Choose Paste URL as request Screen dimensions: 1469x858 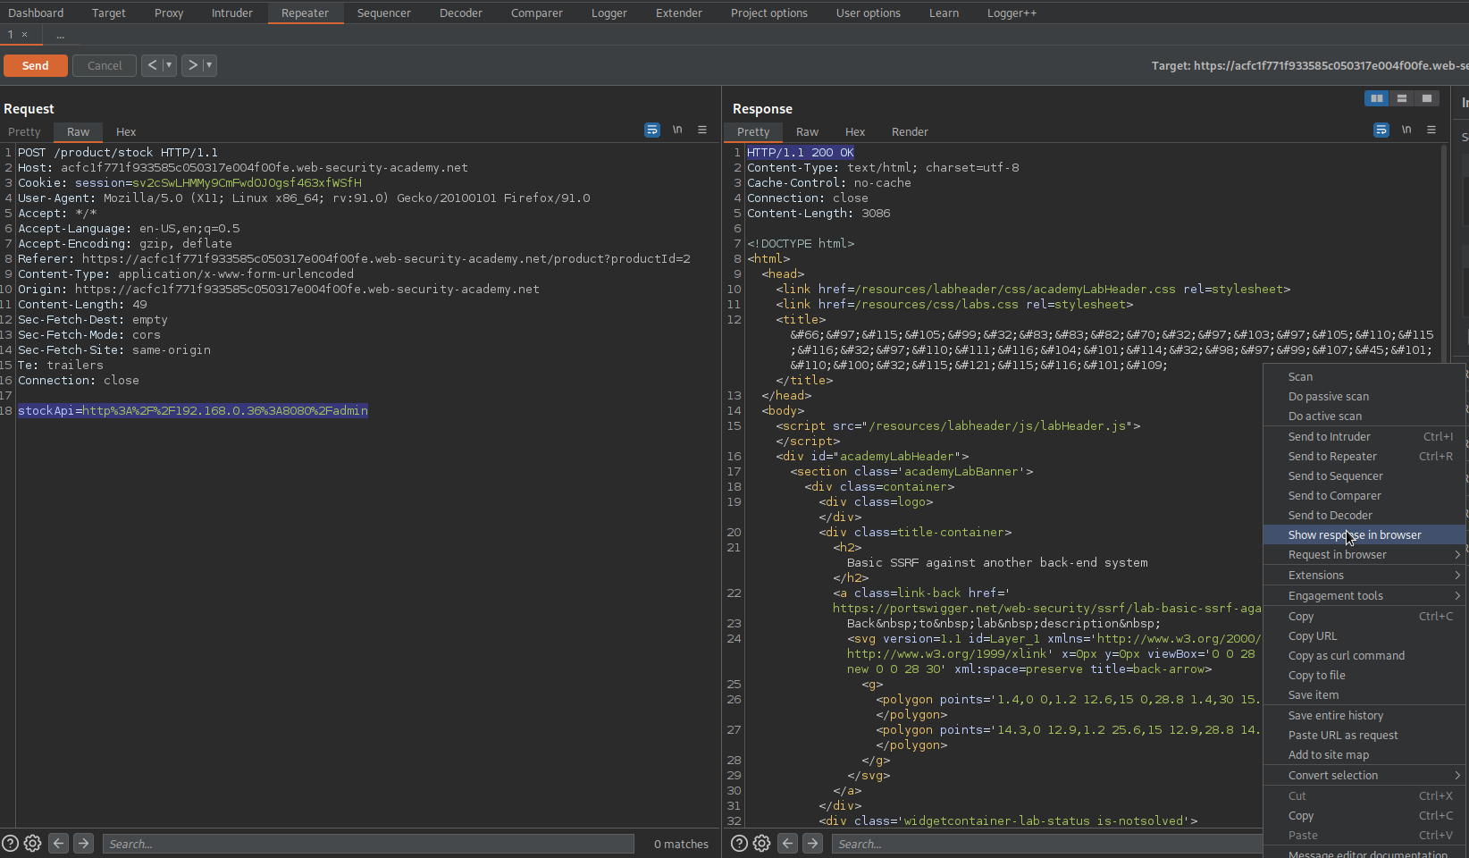1364,736
